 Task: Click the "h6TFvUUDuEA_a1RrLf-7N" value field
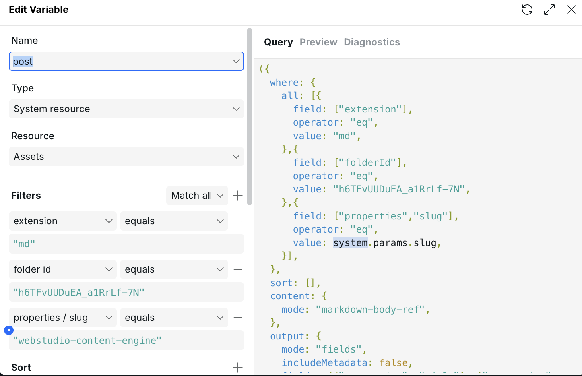coord(126,292)
